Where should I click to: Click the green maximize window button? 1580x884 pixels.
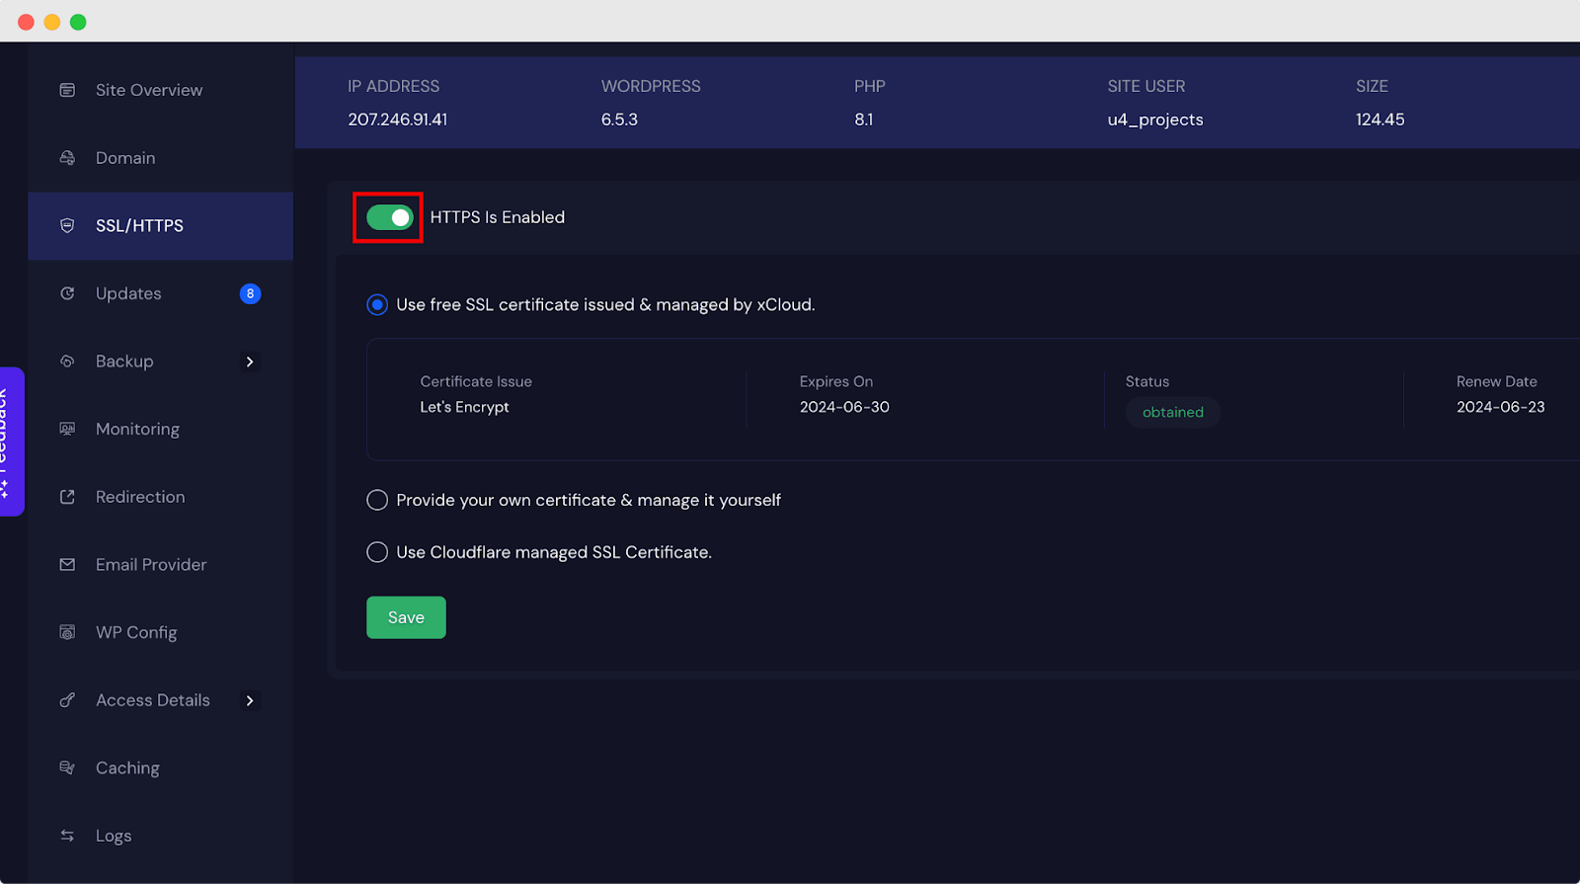click(x=78, y=22)
